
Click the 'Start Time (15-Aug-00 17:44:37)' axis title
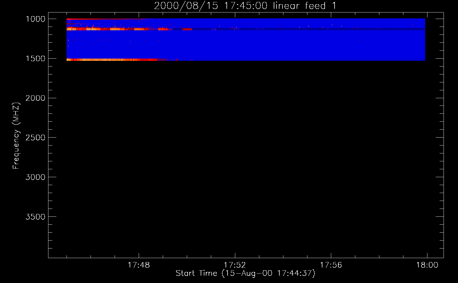click(x=245, y=273)
